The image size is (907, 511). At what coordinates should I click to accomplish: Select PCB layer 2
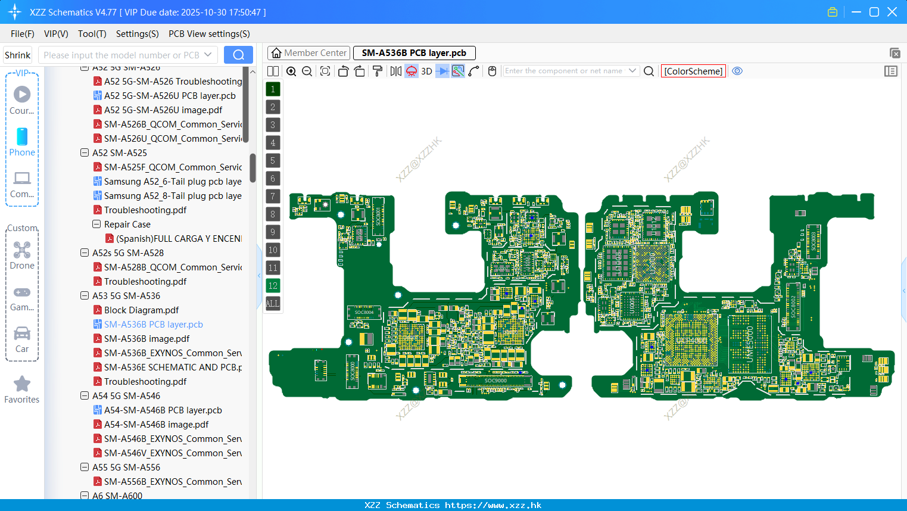coord(273,107)
